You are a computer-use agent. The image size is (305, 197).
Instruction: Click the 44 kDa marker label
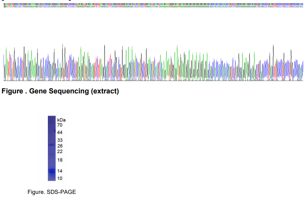click(x=60, y=132)
